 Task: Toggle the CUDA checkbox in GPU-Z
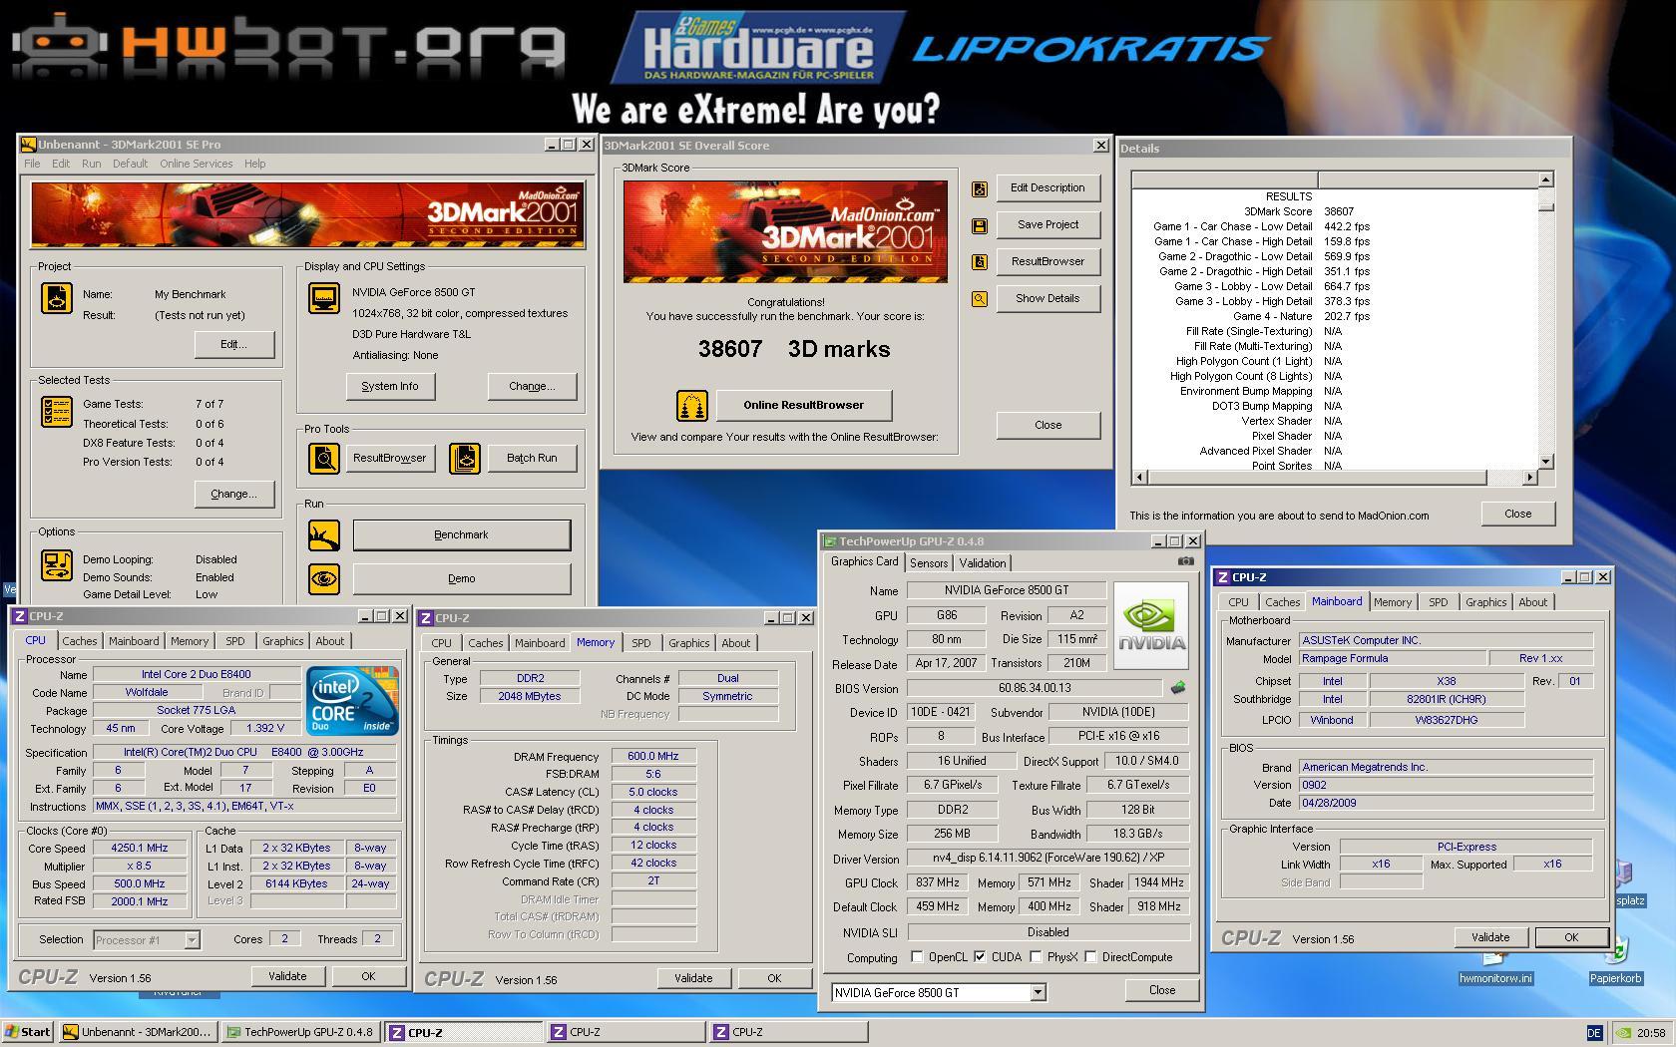coord(980,956)
